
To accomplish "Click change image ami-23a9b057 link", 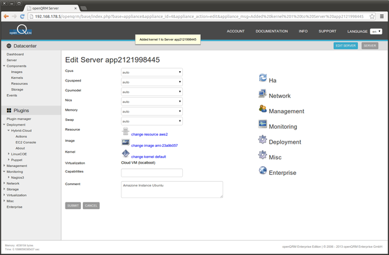I will pyautogui.click(x=154, y=146).
